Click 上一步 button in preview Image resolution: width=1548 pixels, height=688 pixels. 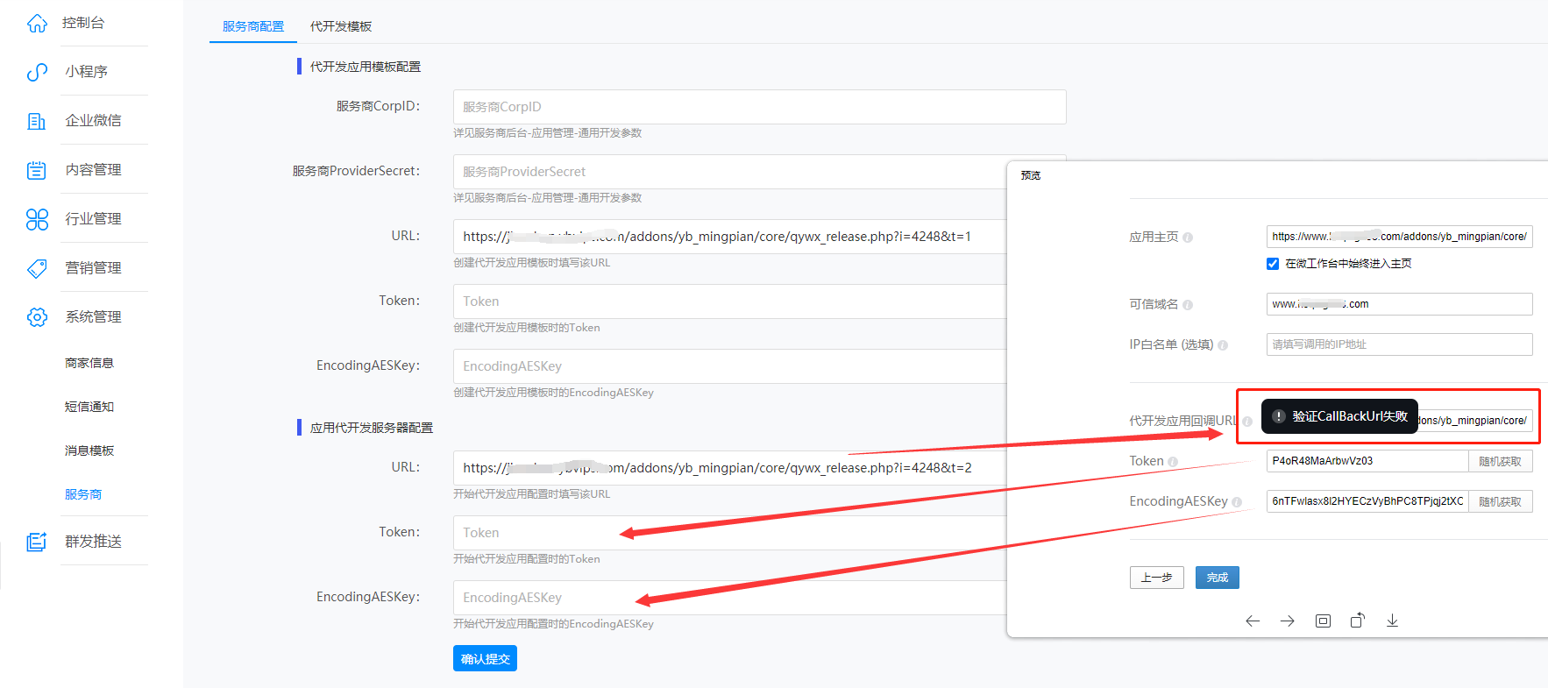tap(1157, 578)
